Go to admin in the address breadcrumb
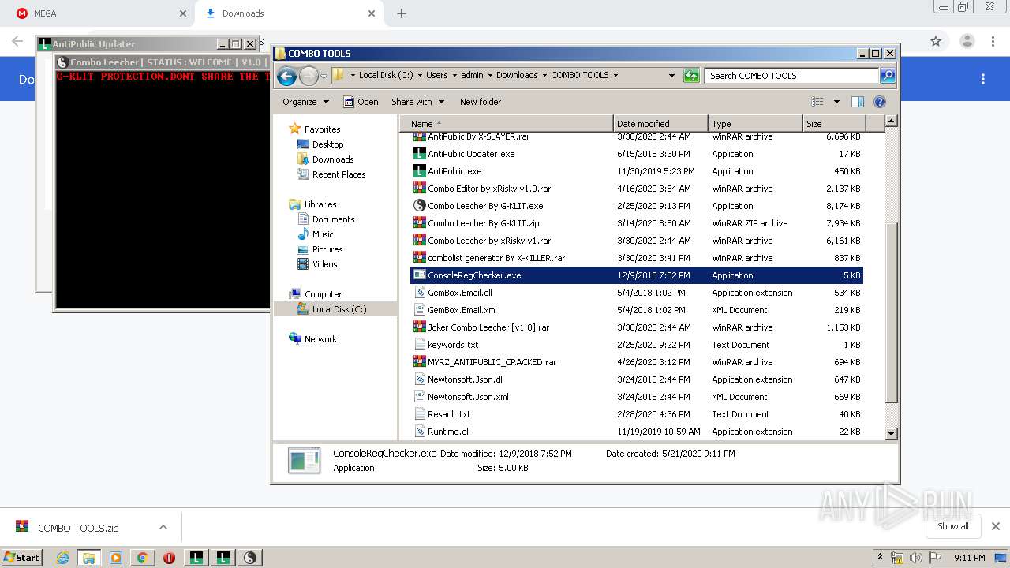The image size is (1010, 568). coord(472,76)
